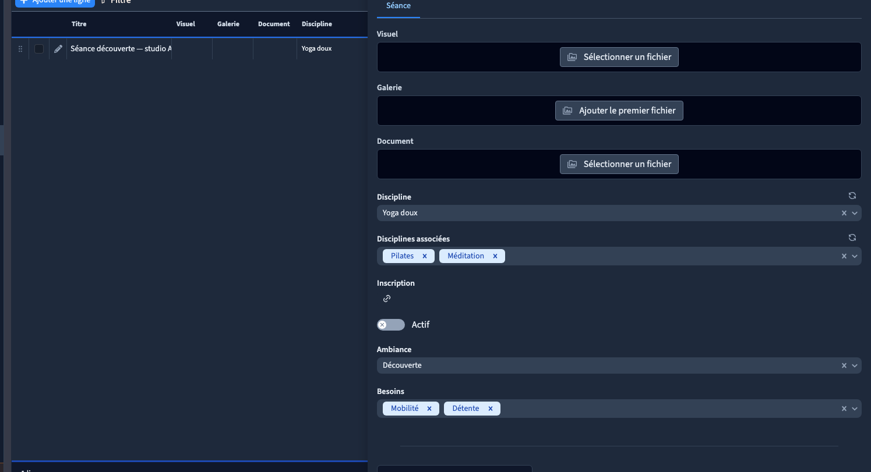Toggle the Actif switch
The image size is (871, 472).
[391, 325]
